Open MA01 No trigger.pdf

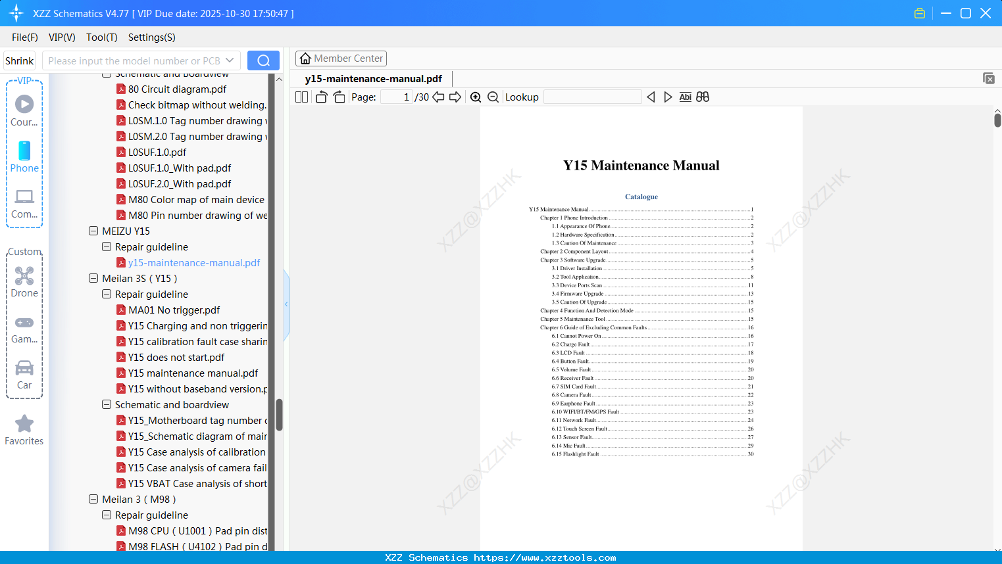[174, 310]
